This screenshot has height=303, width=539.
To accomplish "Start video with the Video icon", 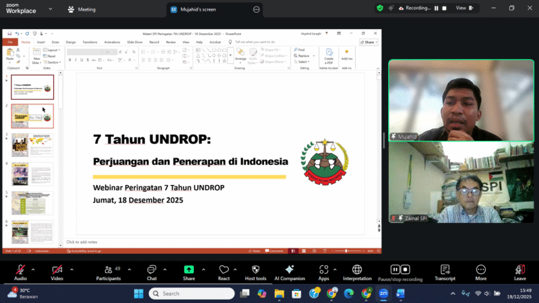I will click(57, 269).
